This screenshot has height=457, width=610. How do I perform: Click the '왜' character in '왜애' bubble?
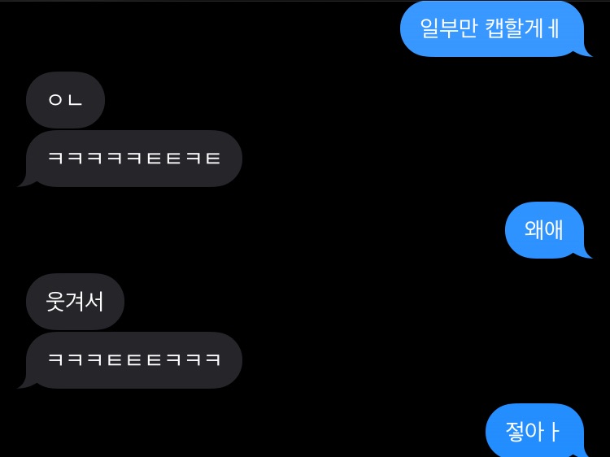click(x=534, y=230)
